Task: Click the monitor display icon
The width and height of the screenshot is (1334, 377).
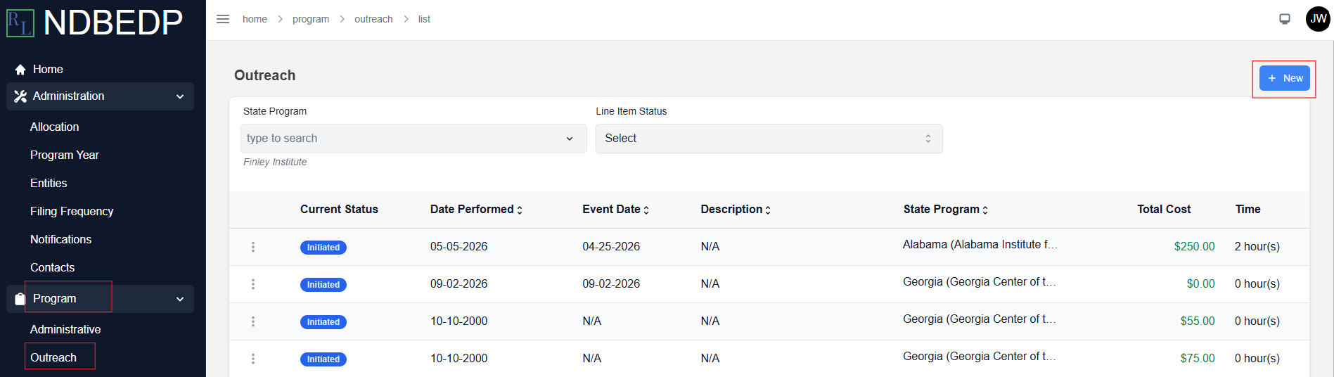Action: (x=1285, y=19)
